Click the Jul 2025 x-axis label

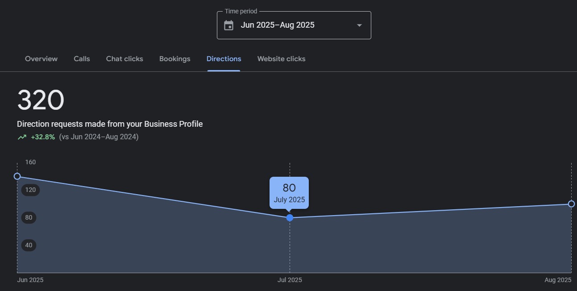point(290,280)
